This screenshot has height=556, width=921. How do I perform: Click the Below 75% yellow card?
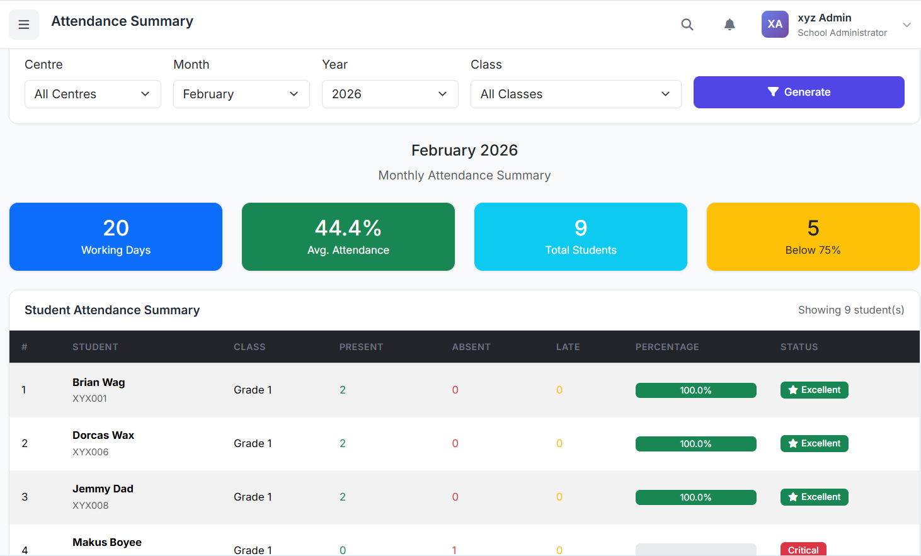tap(813, 237)
